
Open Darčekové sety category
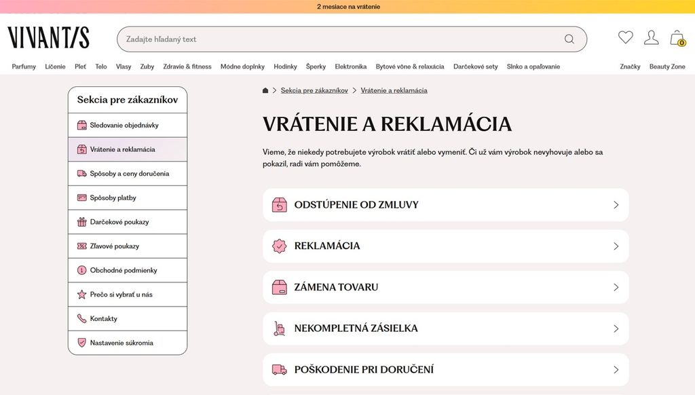[x=476, y=67]
